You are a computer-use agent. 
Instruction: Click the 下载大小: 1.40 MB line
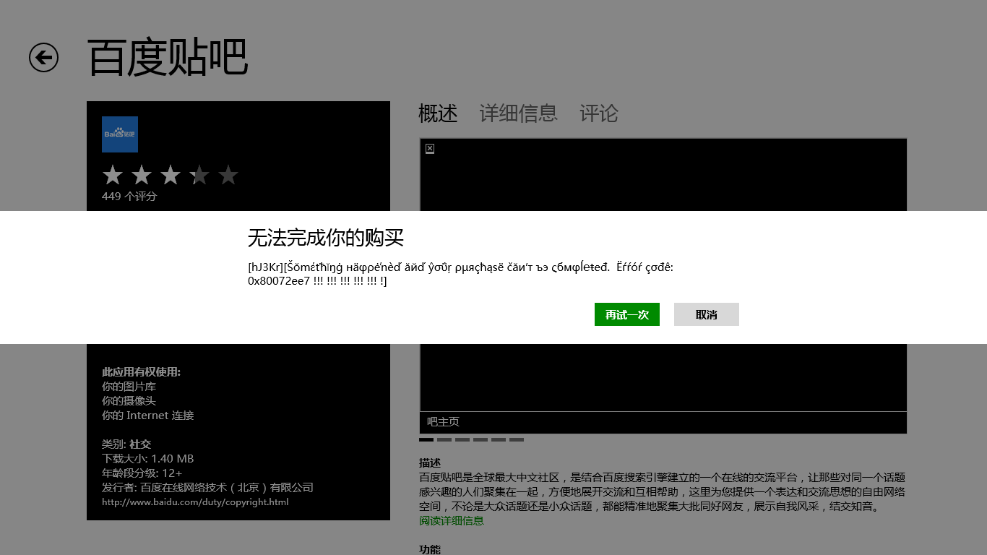coord(148,459)
